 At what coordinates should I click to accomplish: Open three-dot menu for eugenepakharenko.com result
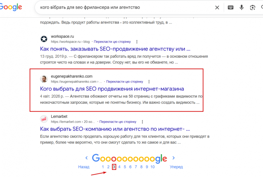pyautogui.click(x=149, y=82)
